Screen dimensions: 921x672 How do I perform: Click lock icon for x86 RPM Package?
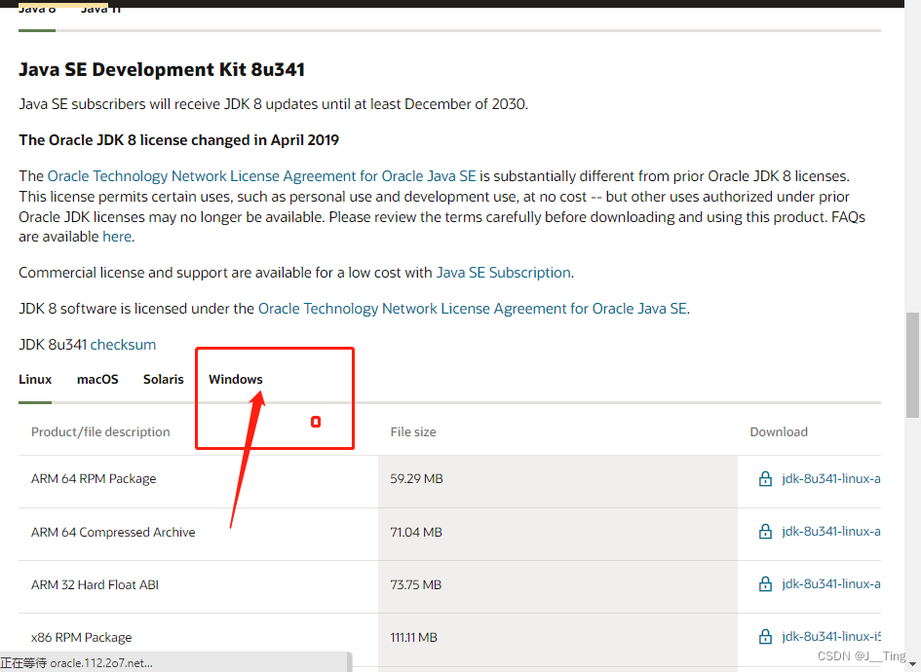[765, 636]
